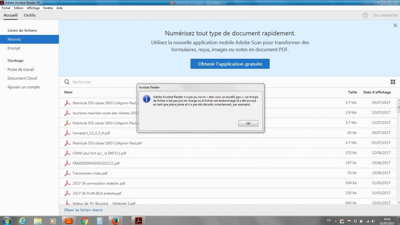This screenshot has width=400, height=225.
Task: Click the 22/06/2017 date cell
Action: (x=381, y=153)
